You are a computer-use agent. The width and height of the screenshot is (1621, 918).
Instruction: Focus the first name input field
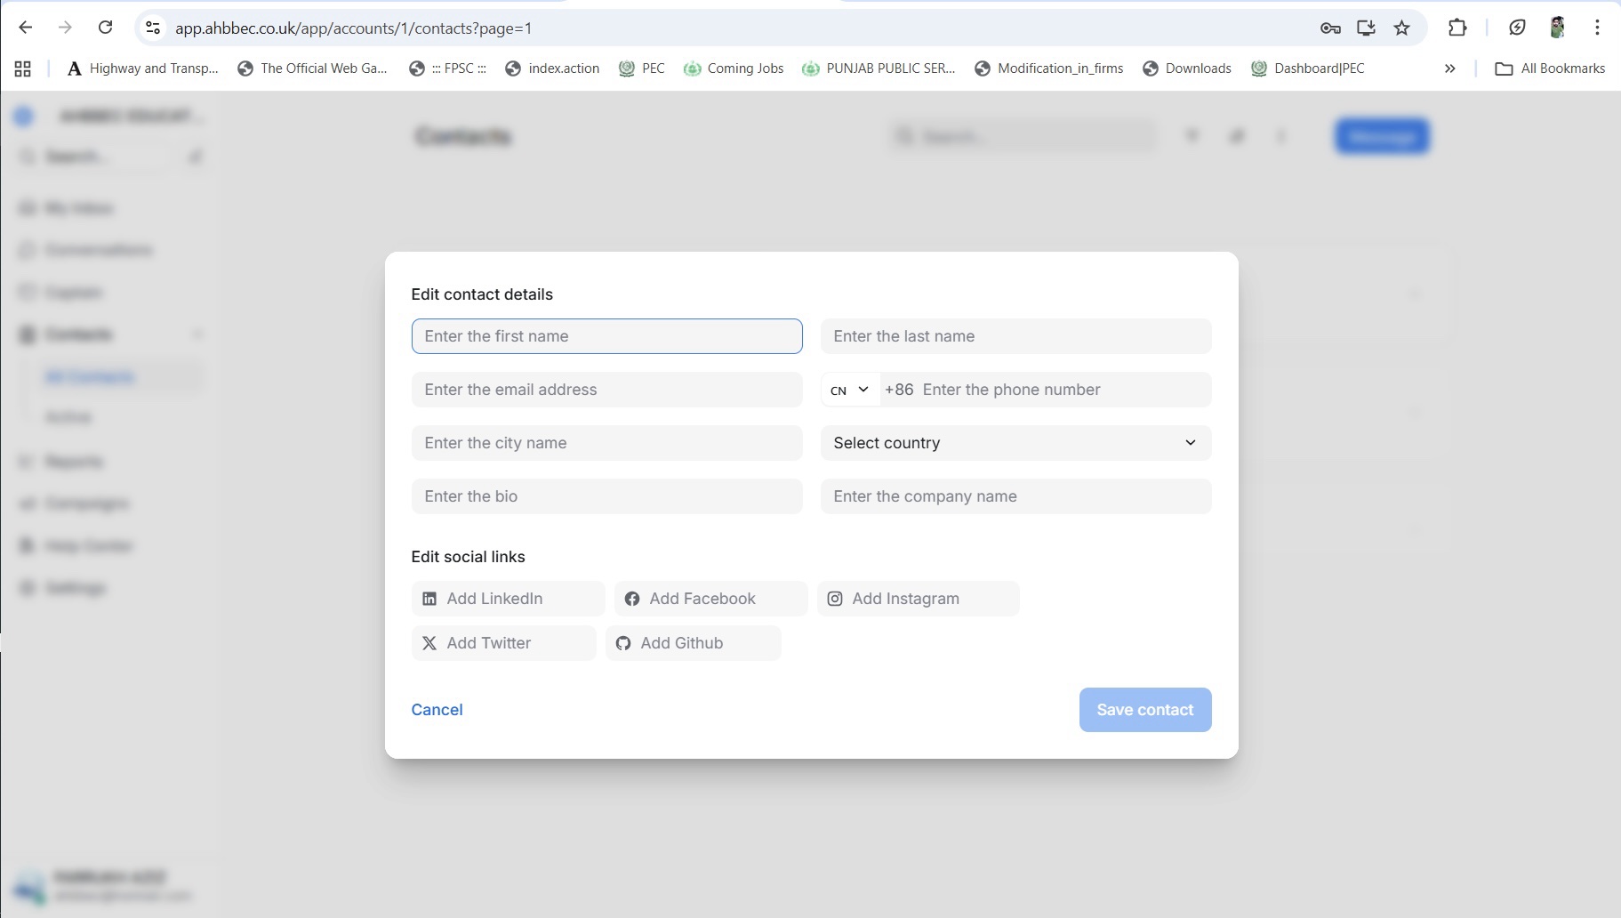click(x=606, y=336)
